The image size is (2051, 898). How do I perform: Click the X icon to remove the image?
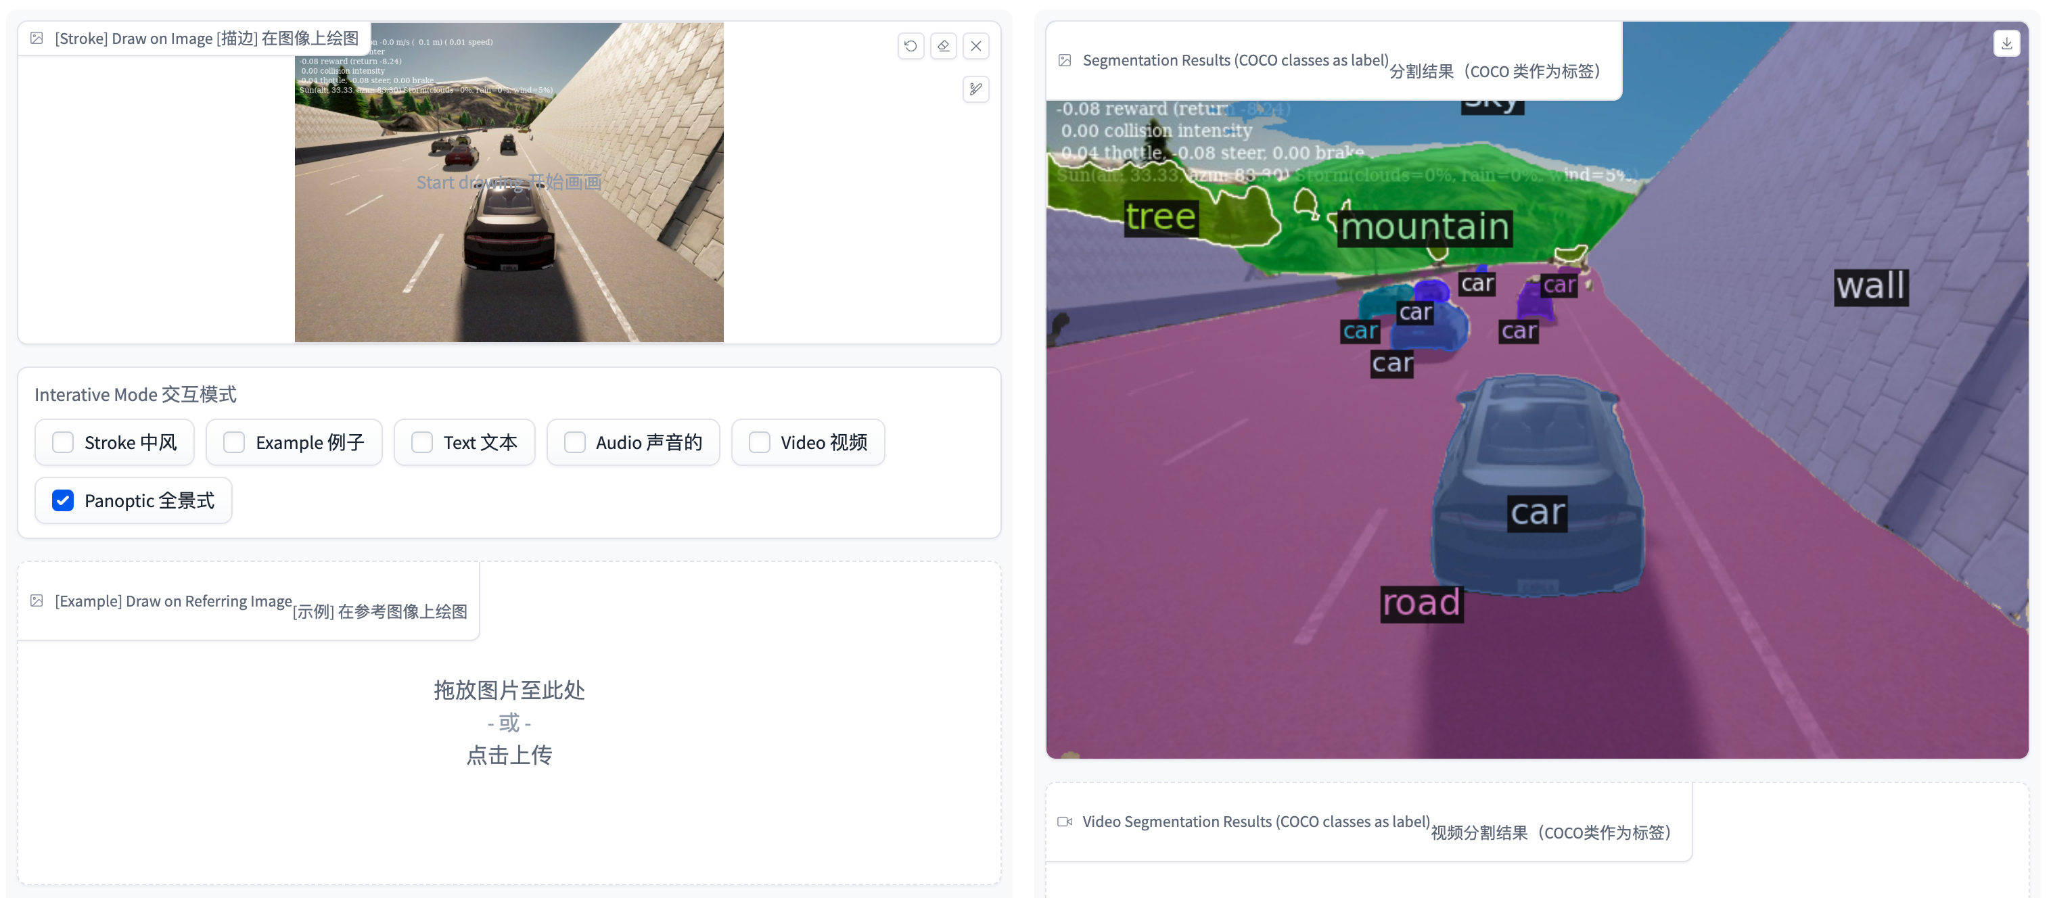click(x=976, y=45)
